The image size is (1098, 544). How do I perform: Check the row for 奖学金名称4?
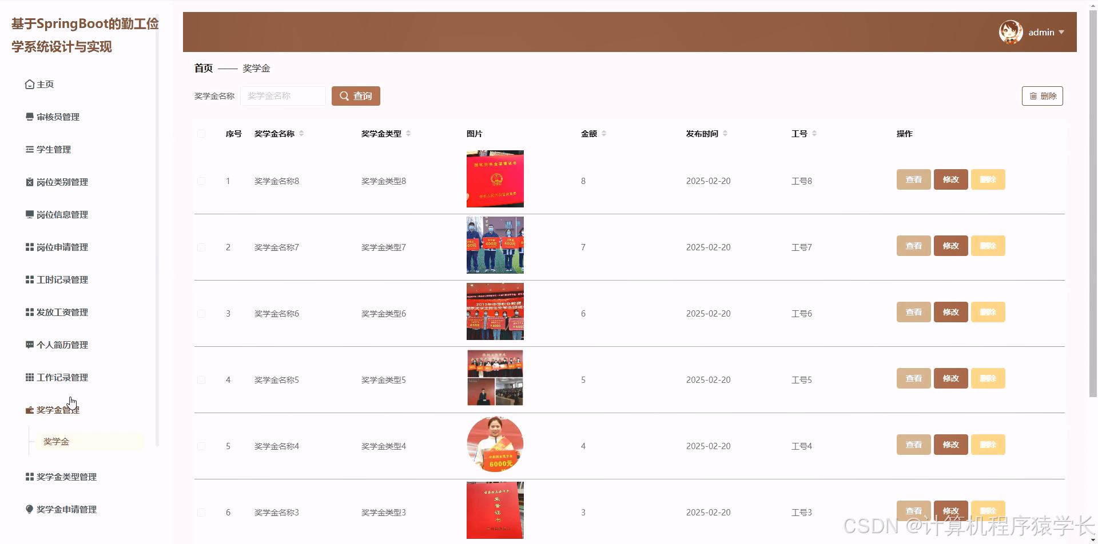(x=201, y=446)
